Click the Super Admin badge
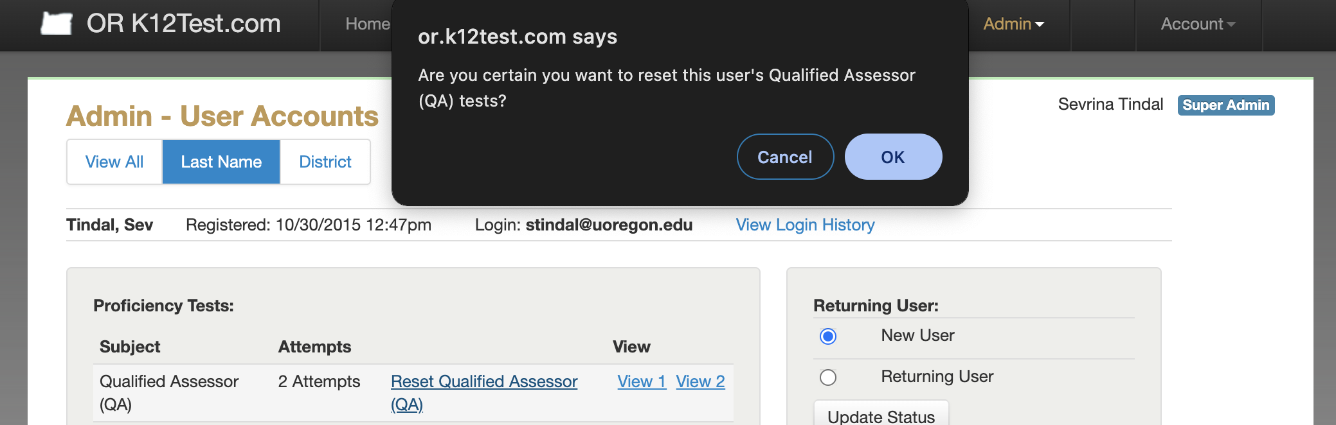The height and width of the screenshot is (425, 1336). click(x=1226, y=105)
